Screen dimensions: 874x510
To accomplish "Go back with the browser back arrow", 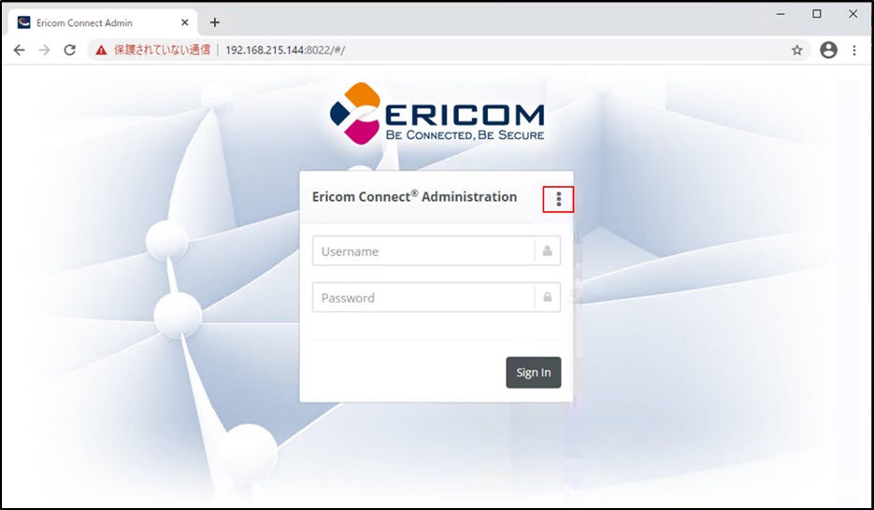I will 19,50.
